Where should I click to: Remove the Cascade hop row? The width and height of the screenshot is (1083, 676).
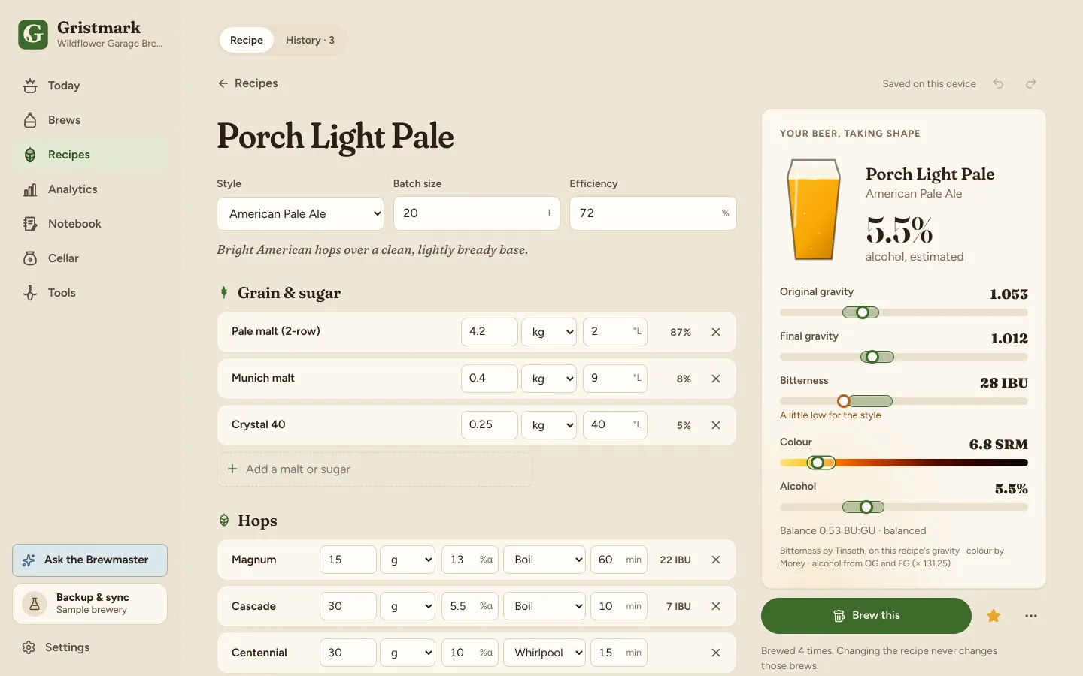716,606
